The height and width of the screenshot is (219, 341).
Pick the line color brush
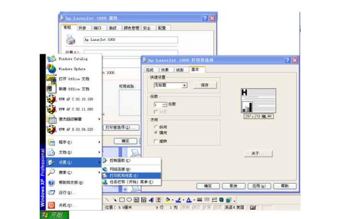(178, 200)
